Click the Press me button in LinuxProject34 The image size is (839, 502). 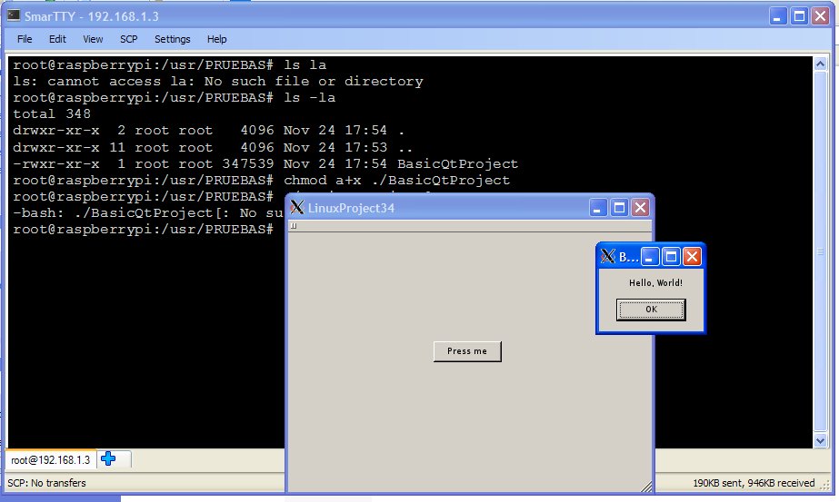(x=467, y=351)
